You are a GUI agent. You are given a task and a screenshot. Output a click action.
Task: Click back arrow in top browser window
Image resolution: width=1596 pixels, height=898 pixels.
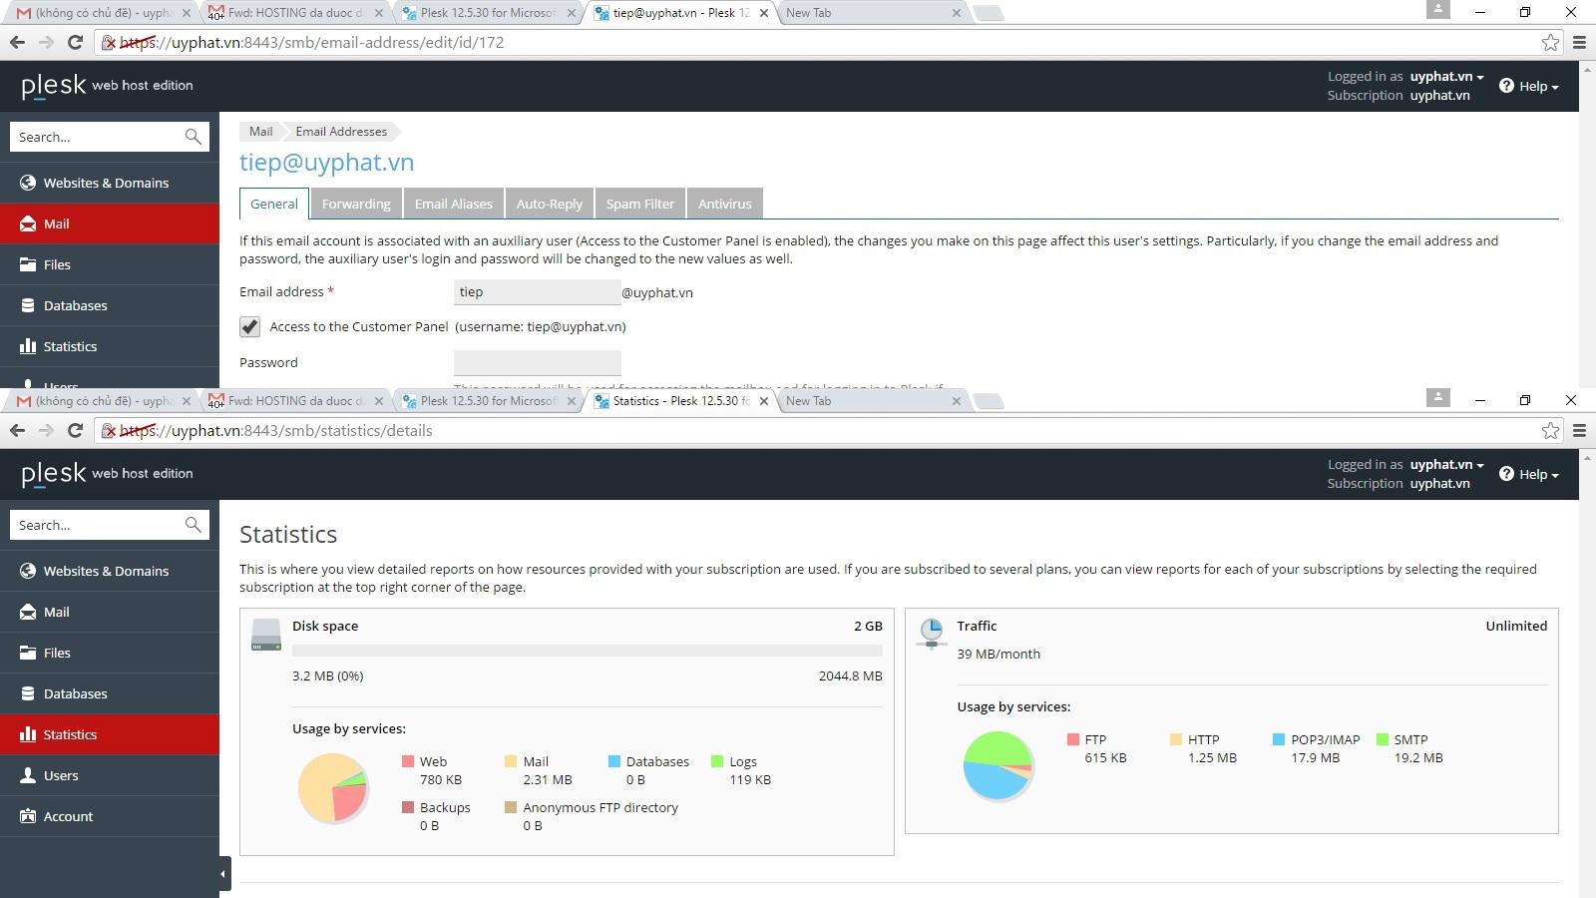(17, 42)
